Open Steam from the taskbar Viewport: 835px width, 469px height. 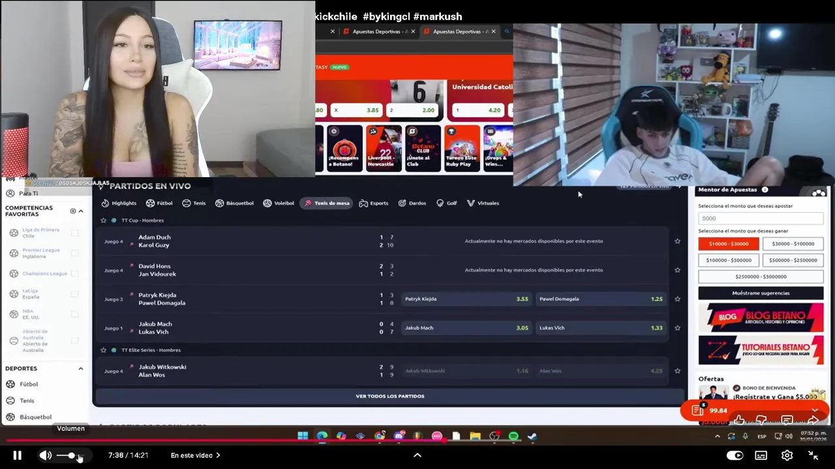[532, 436]
